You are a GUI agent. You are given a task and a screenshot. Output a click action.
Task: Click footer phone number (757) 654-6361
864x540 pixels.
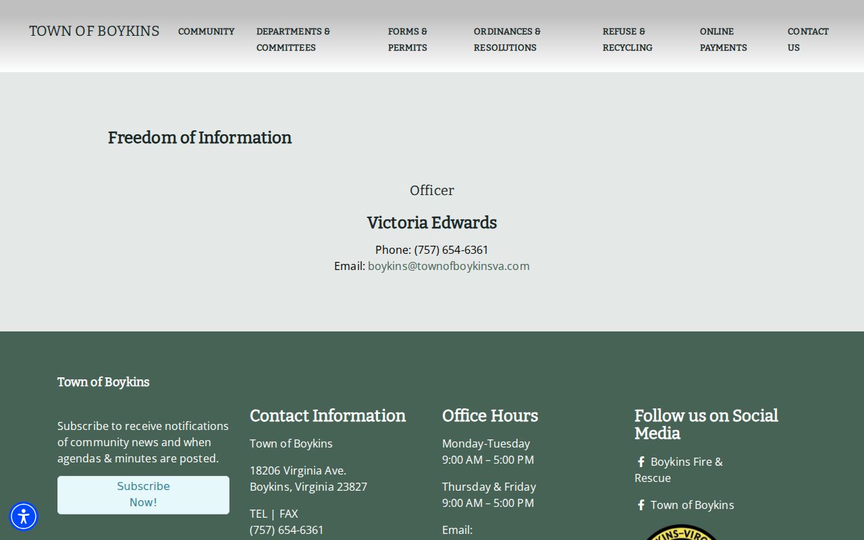point(287,530)
